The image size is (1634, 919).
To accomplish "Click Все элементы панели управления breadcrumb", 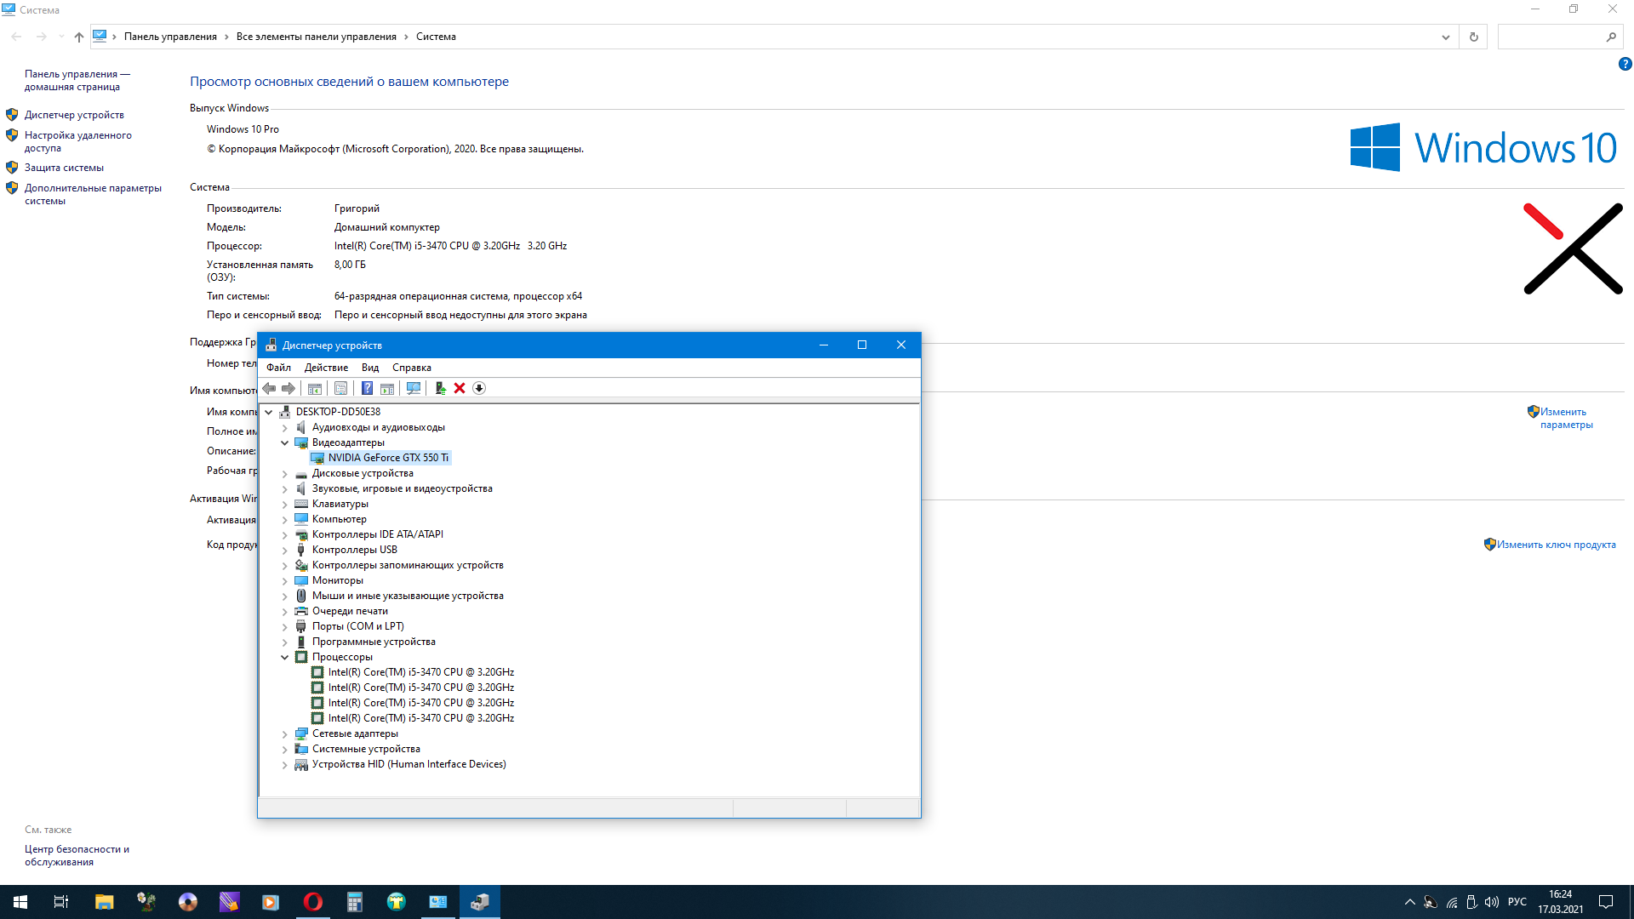I will pos(317,37).
